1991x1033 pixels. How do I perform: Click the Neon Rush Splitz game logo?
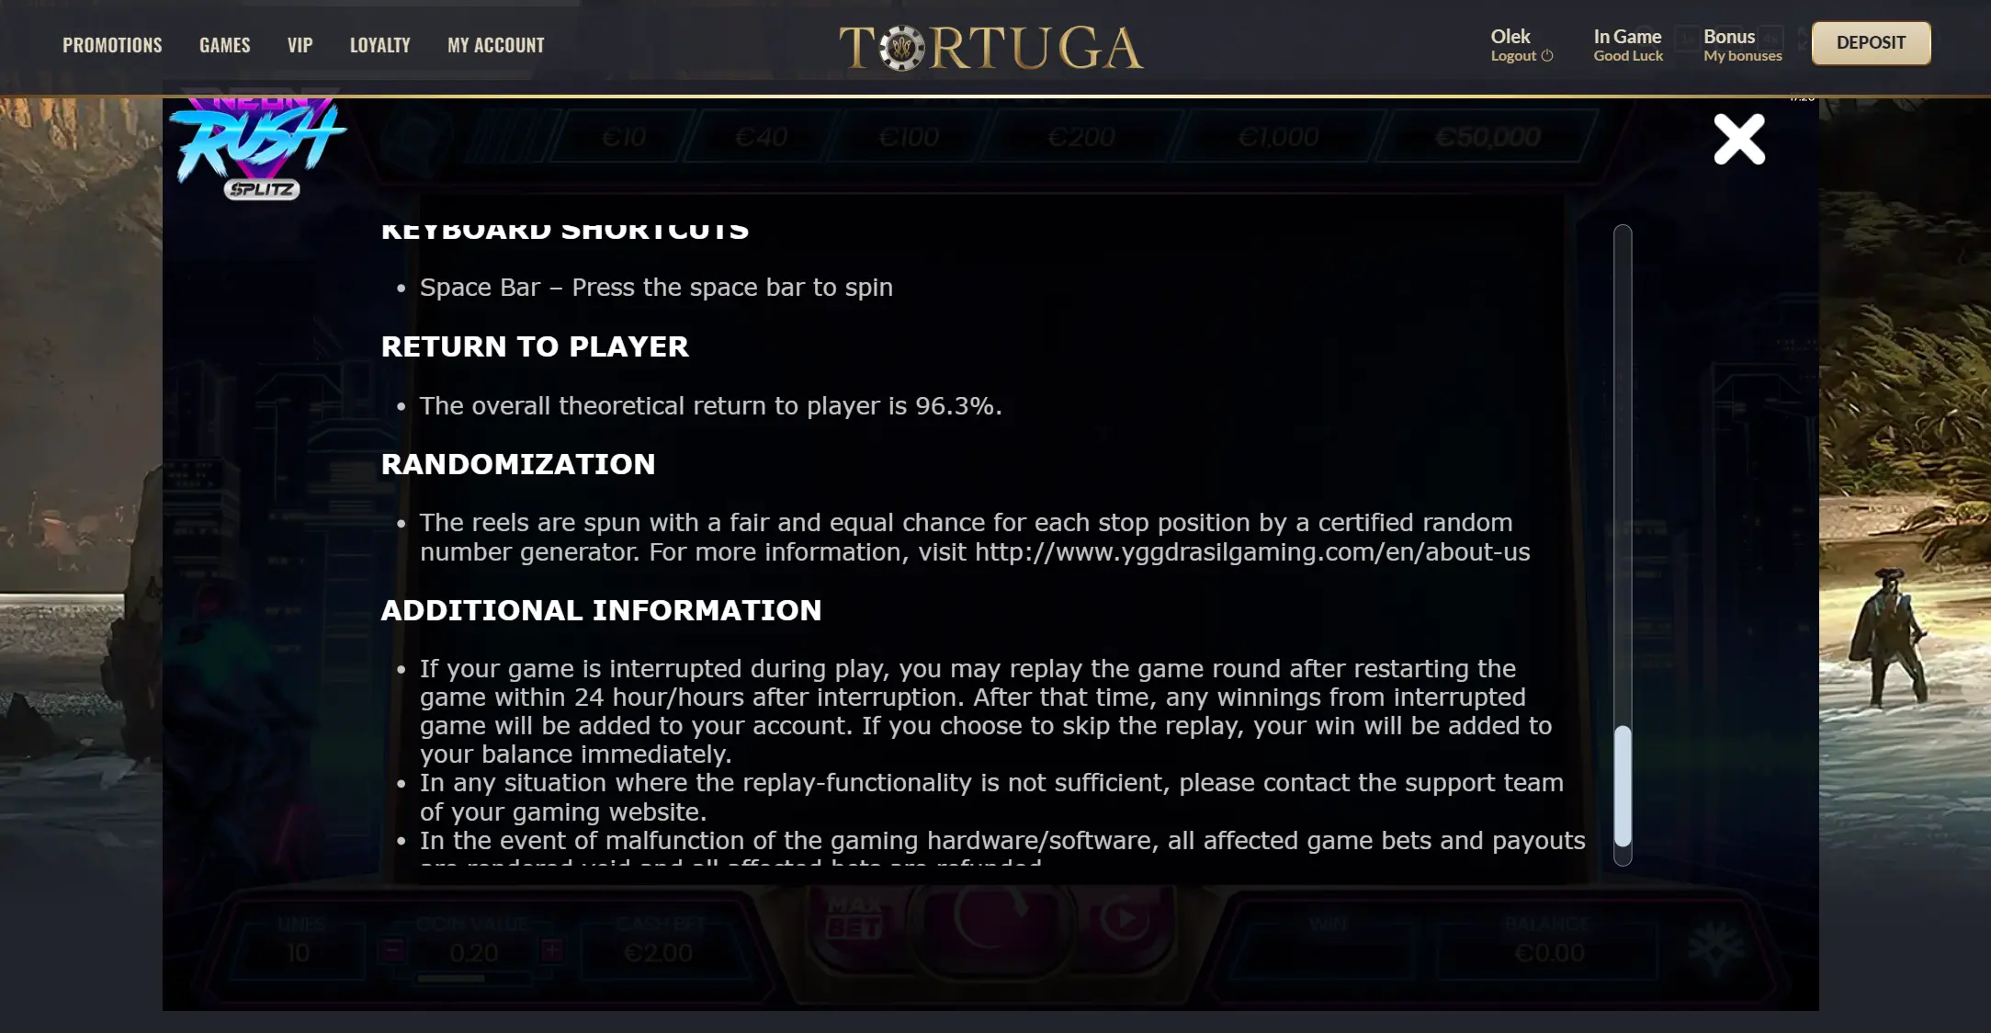click(258, 148)
